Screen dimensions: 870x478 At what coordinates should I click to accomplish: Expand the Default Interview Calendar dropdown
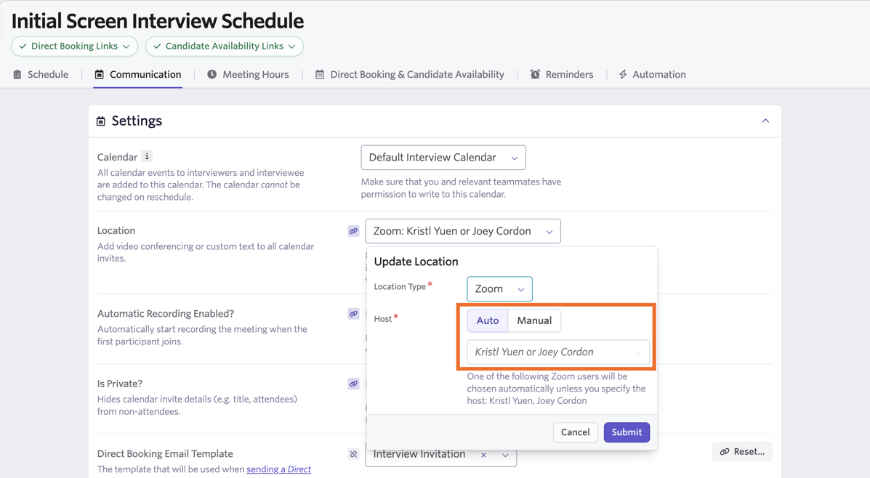point(443,158)
